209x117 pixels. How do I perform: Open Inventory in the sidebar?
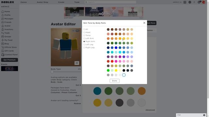tap(7, 30)
